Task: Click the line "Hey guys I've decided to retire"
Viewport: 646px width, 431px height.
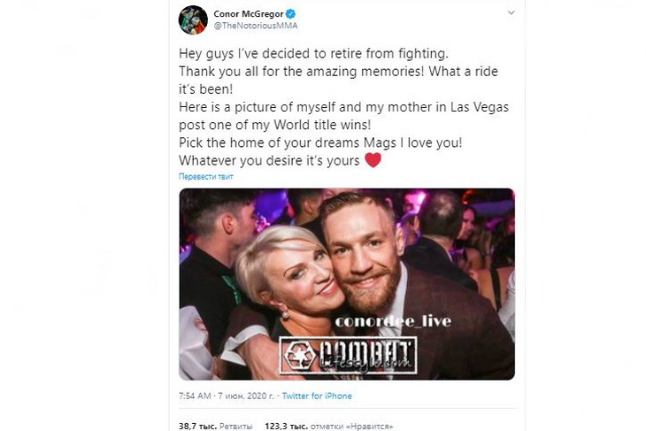Action: [x=312, y=52]
